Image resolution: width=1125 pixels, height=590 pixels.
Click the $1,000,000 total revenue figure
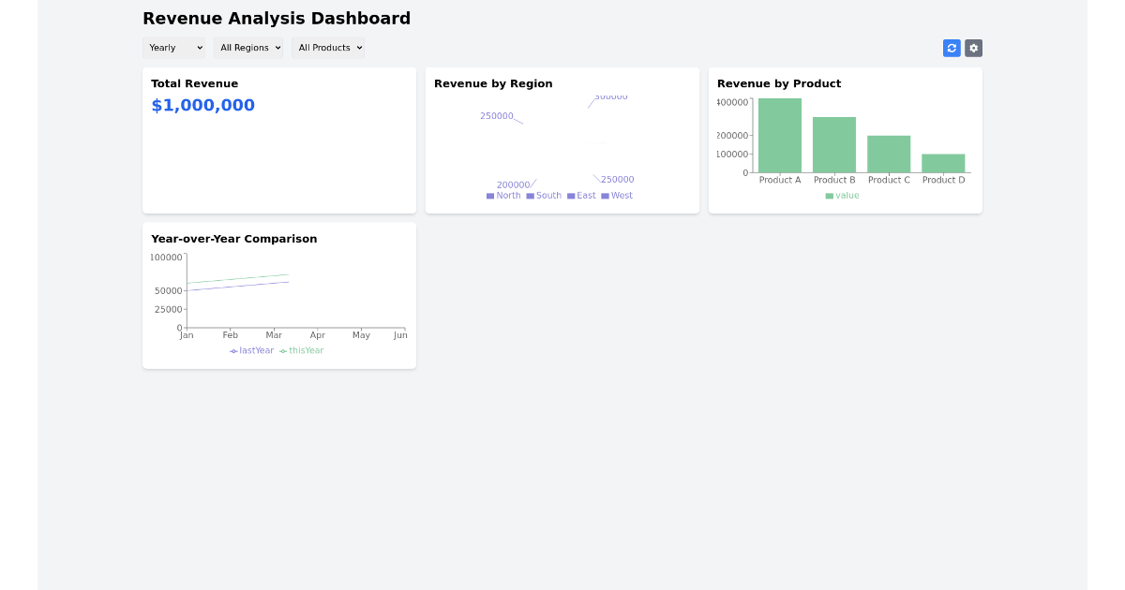click(x=202, y=105)
